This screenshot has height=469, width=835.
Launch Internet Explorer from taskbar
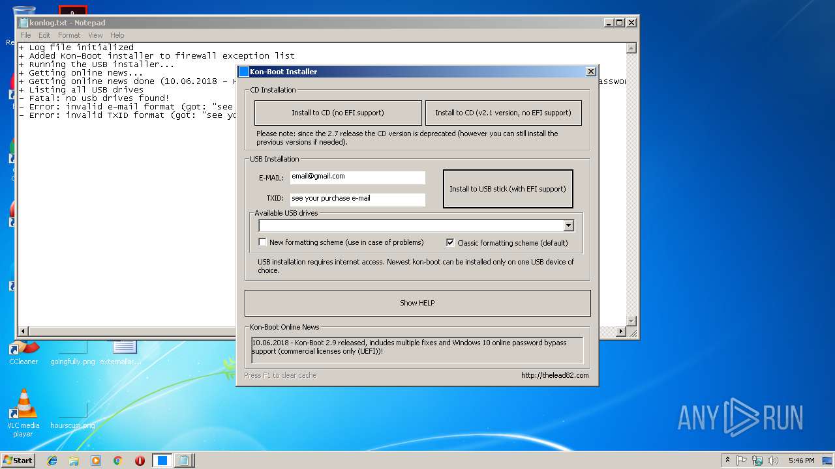52,461
